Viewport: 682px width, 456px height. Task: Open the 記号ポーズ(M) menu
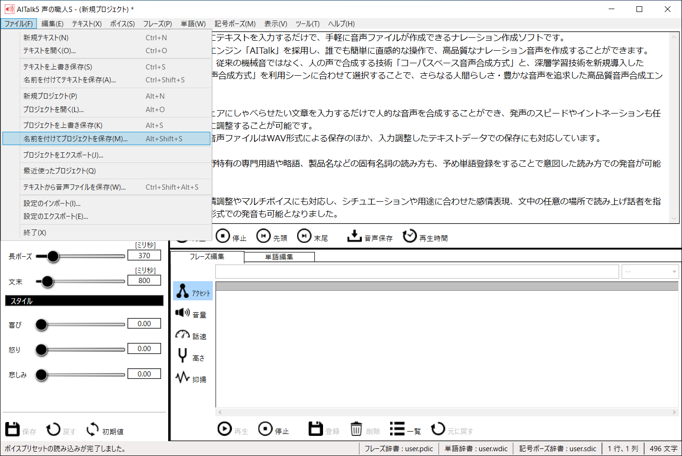click(x=235, y=24)
